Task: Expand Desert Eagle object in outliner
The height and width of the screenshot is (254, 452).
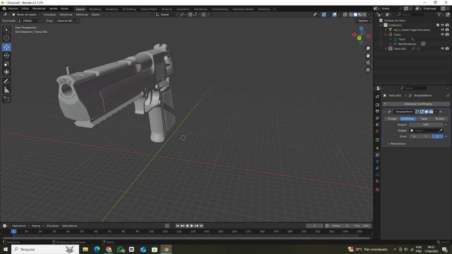Action: tap(386, 30)
